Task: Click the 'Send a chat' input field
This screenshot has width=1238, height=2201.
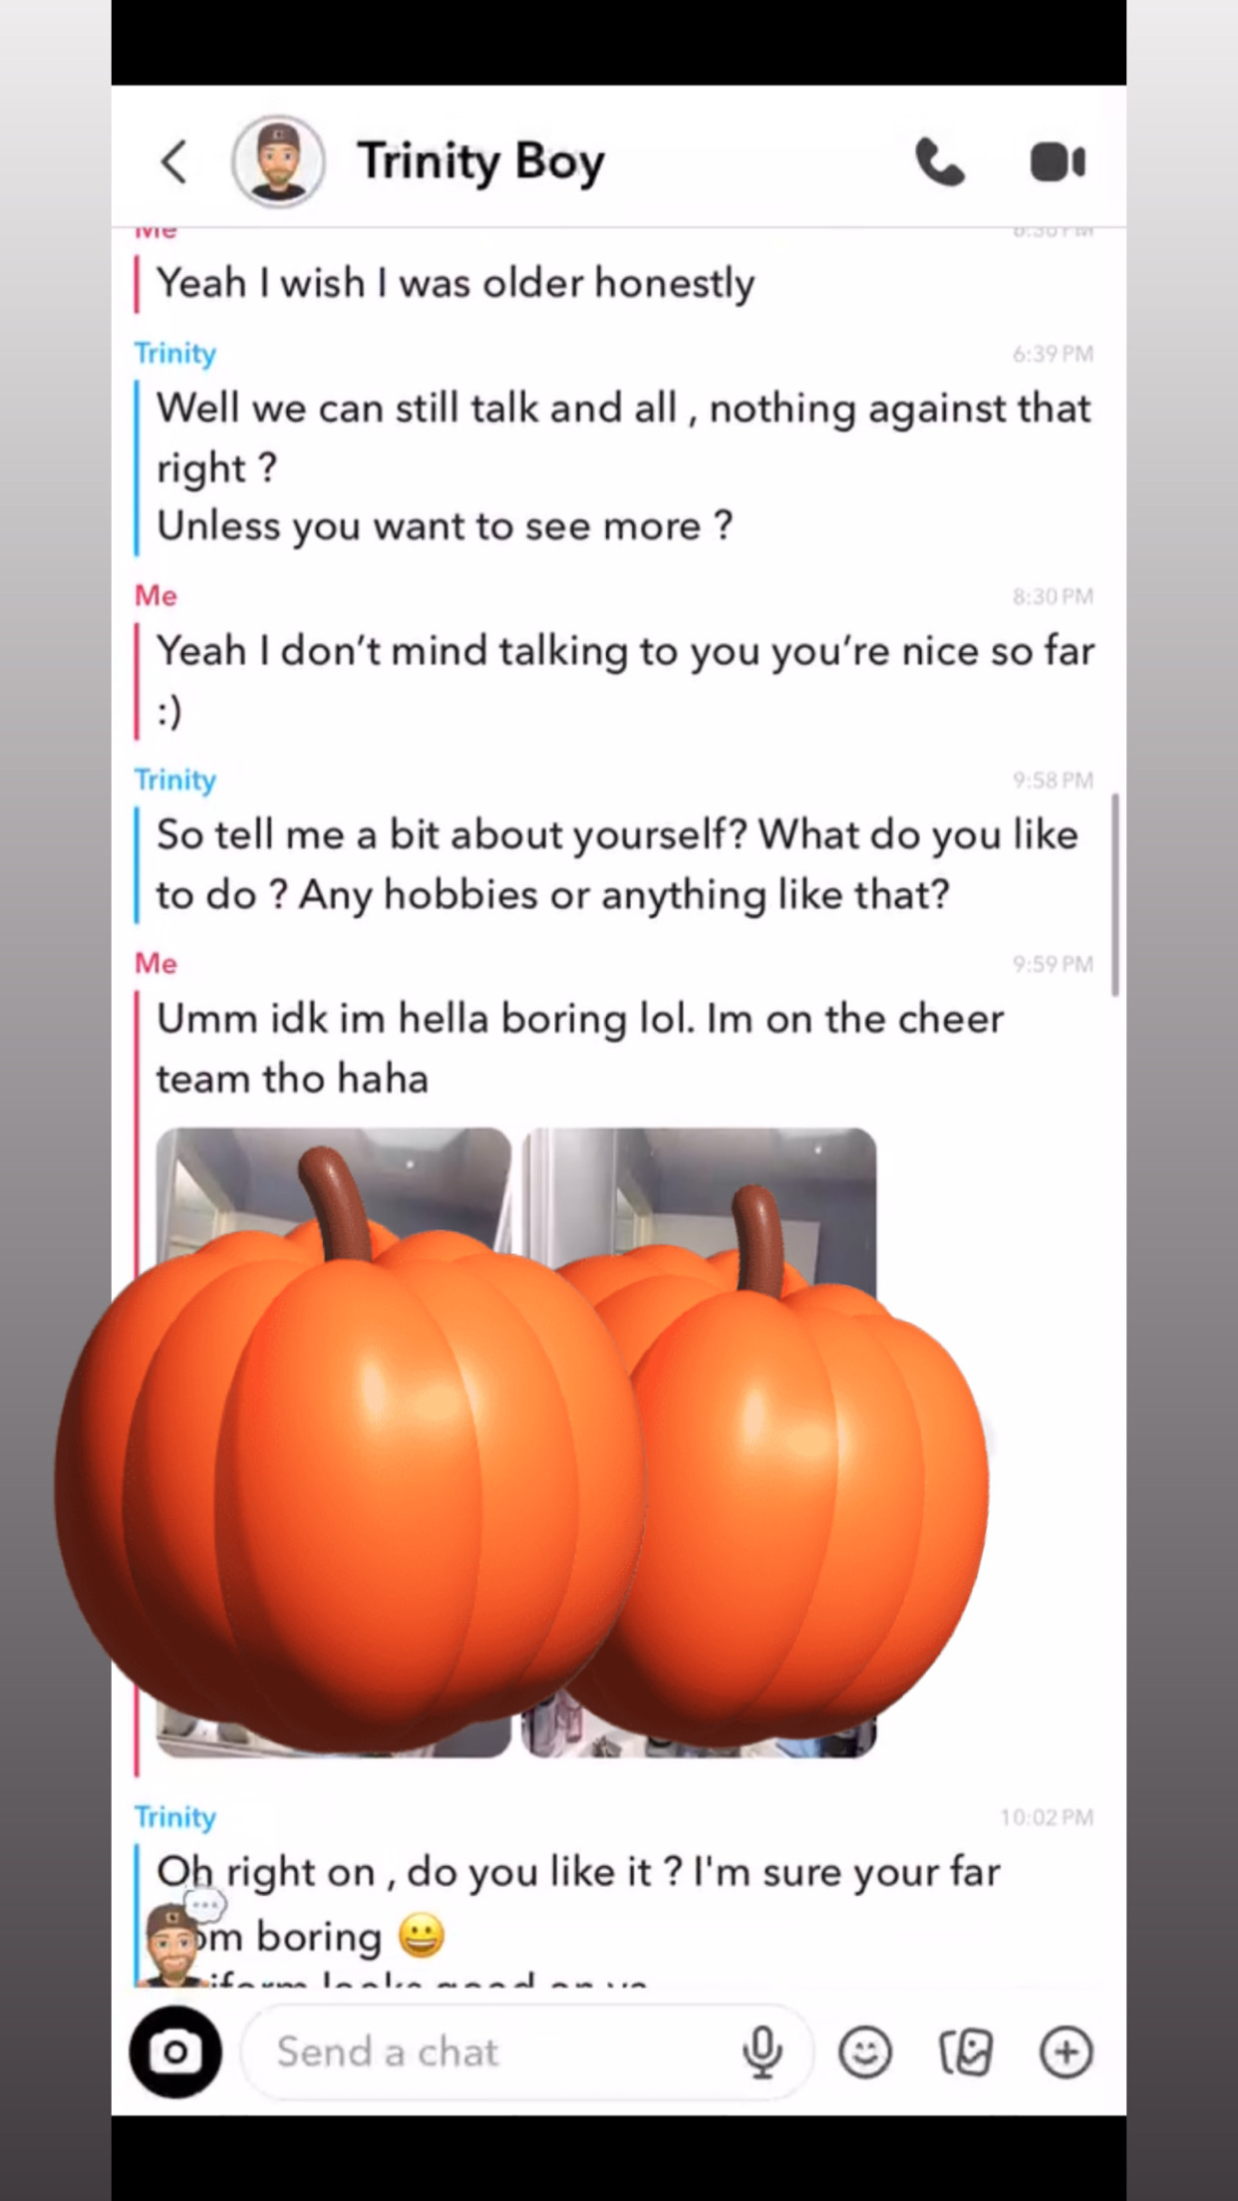Action: 526,2051
